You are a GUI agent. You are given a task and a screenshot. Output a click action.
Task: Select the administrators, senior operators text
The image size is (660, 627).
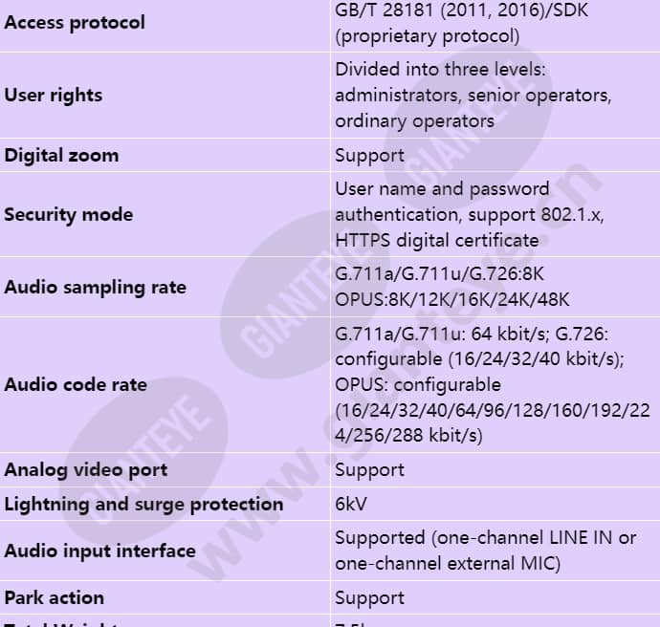coord(473,96)
